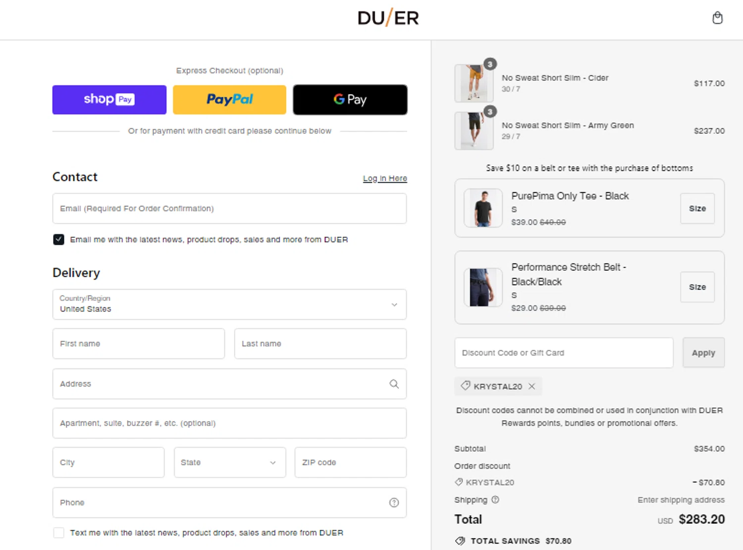Click the Log in Here link
Viewport: 743px width, 550px height.
[385, 178]
